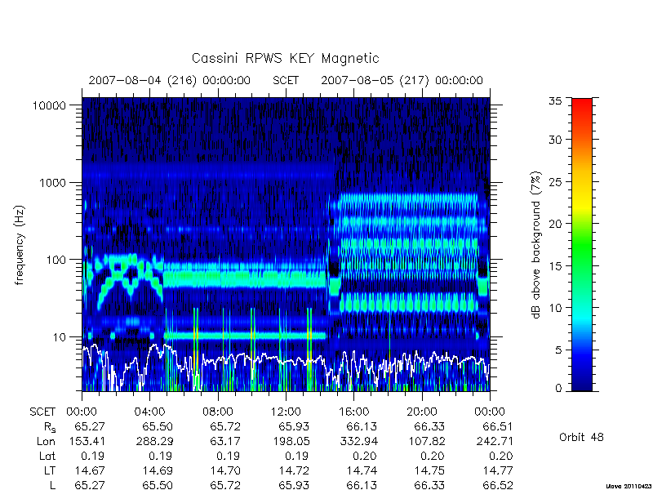The image size is (653, 490).
Task: Click the Rs value '66.51'
Action: [498, 426]
